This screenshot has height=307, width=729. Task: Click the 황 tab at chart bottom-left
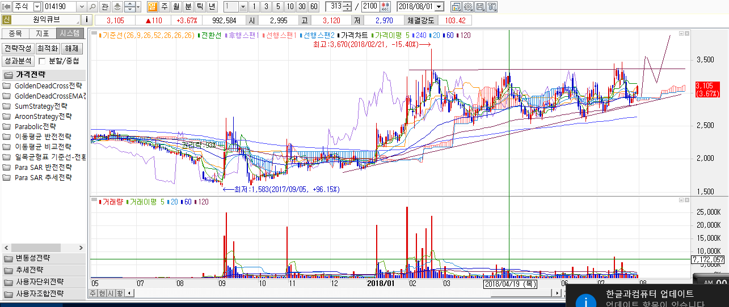(120, 293)
